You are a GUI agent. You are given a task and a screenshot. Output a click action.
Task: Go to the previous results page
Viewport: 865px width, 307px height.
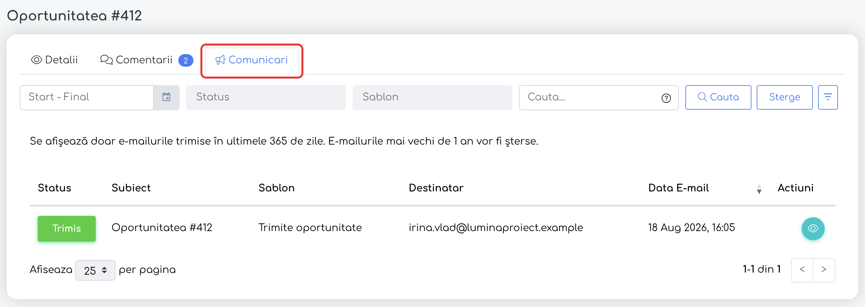(x=802, y=270)
